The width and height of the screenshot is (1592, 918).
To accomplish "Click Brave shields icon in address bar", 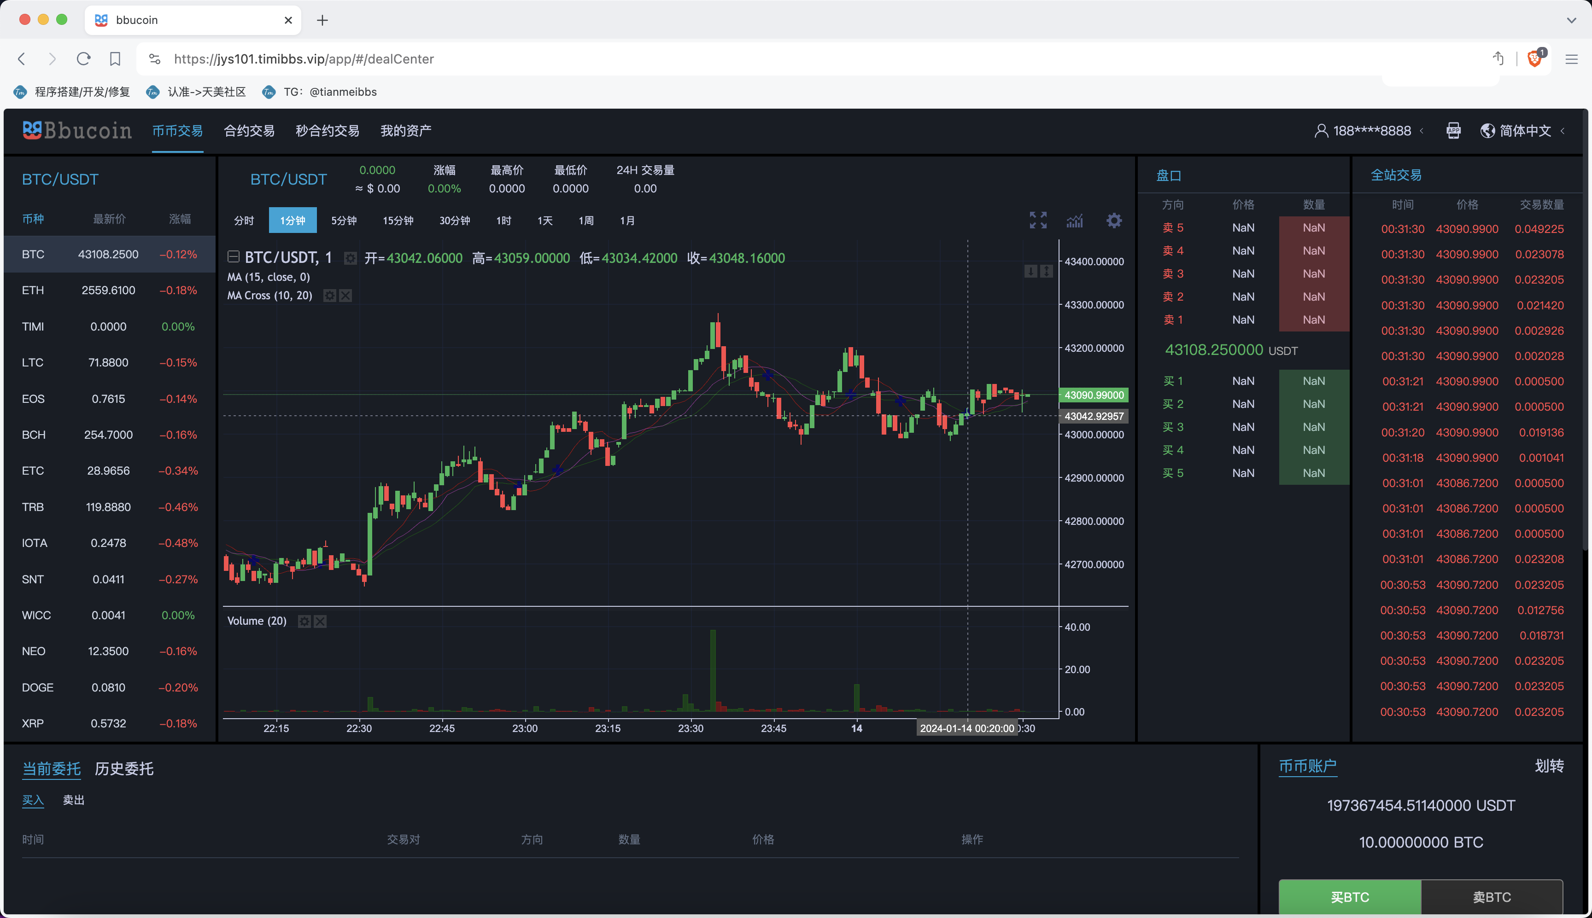I will point(1534,58).
